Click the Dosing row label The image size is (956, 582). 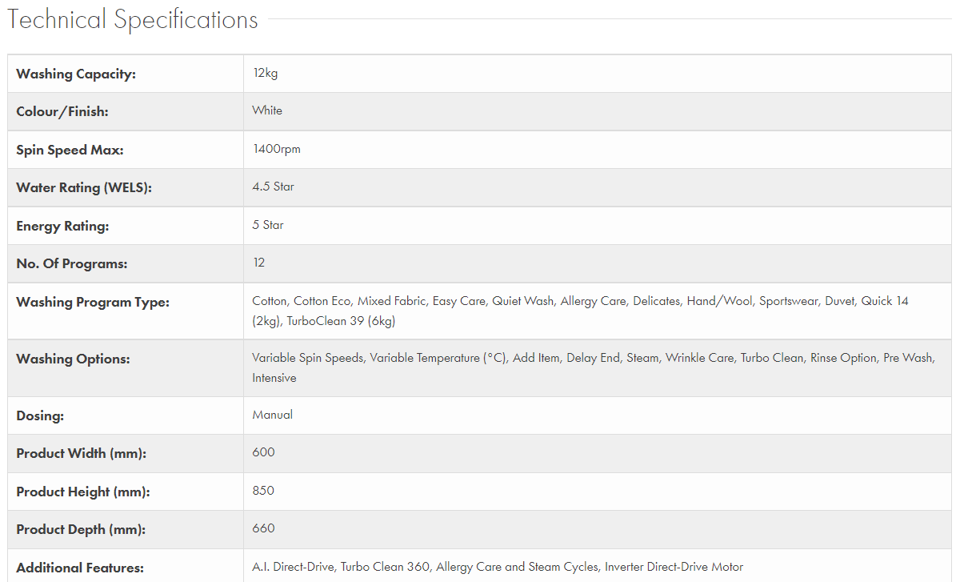click(40, 415)
